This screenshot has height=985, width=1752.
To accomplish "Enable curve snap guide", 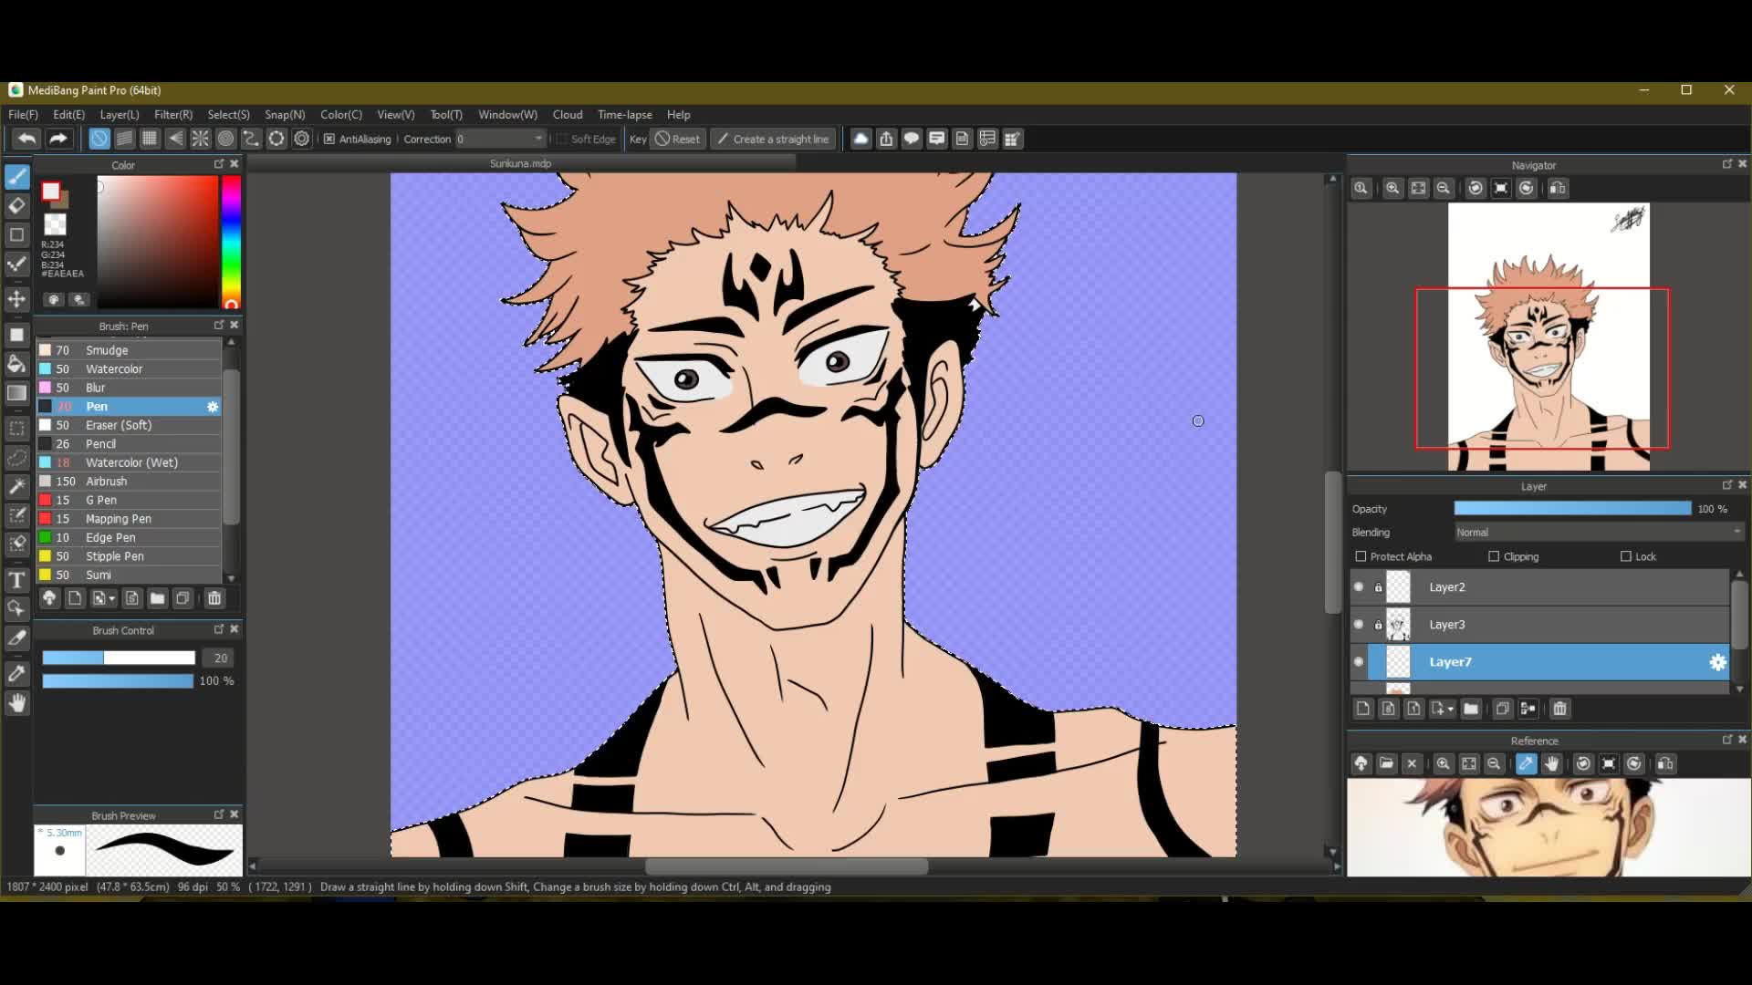I will pos(251,139).
